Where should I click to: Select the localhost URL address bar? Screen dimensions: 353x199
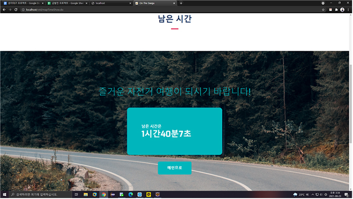171,10
